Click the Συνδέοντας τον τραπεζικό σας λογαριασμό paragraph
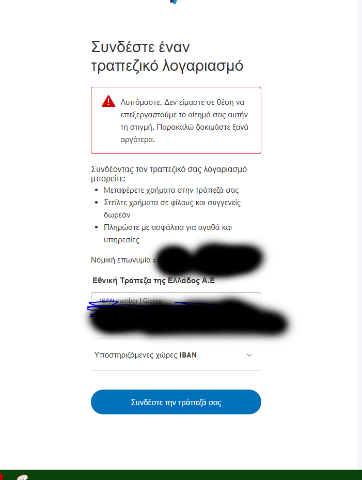This screenshot has height=480, width=362. point(169,174)
